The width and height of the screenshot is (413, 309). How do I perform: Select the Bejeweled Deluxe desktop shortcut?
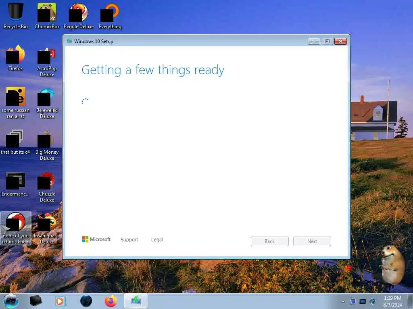47,103
